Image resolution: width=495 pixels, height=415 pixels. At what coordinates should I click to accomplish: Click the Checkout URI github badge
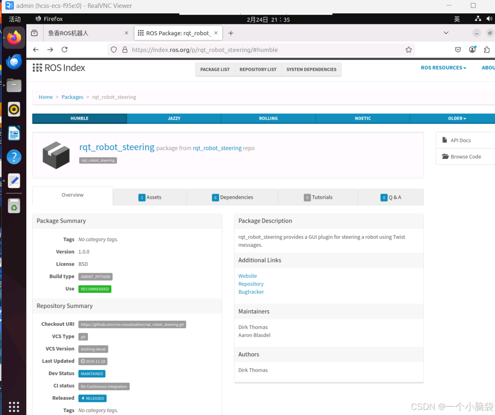coord(132,324)
